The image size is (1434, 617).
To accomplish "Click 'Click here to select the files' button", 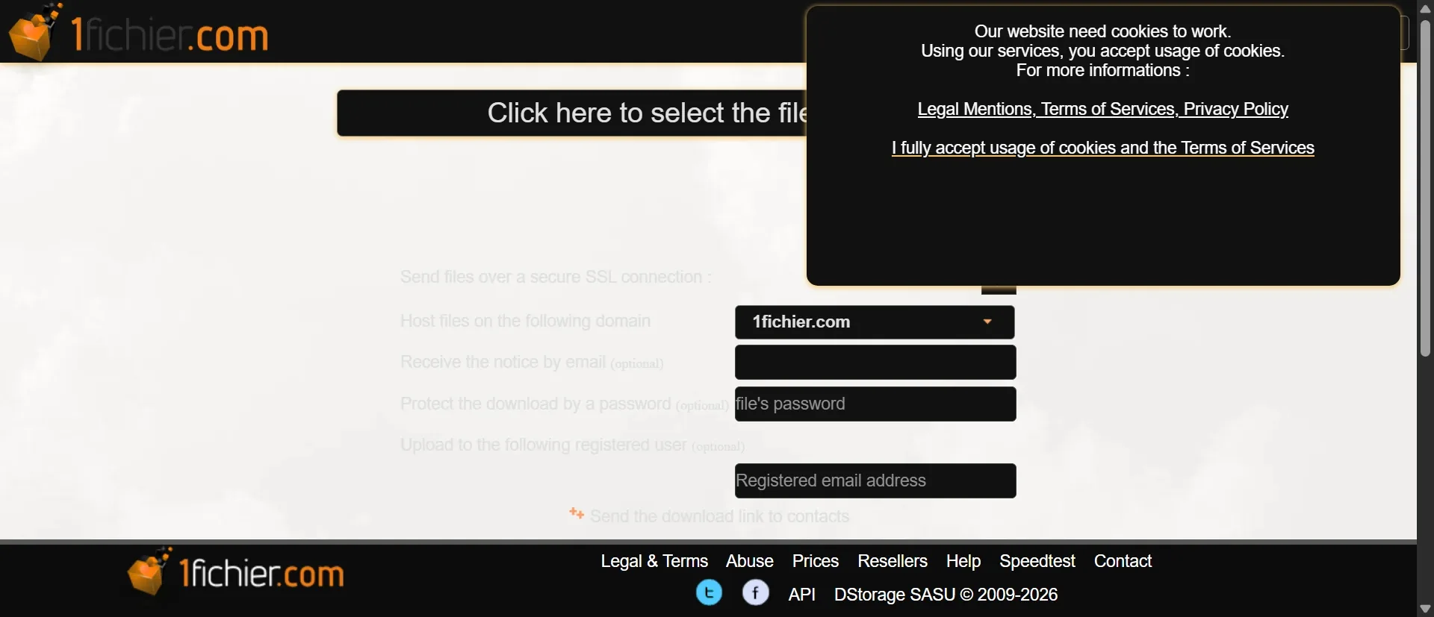I will [571, 113].
